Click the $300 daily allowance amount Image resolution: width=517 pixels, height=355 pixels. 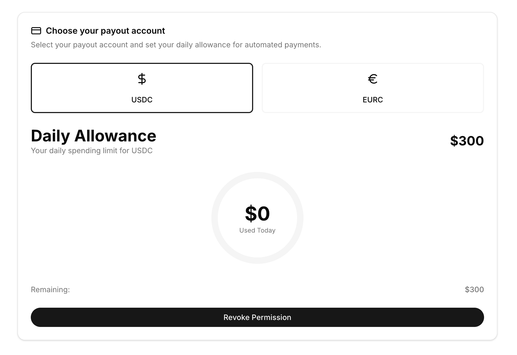pyautogui.click(x=467, y=141)
